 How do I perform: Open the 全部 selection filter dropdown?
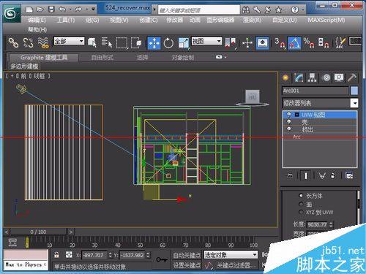[69, 41]
